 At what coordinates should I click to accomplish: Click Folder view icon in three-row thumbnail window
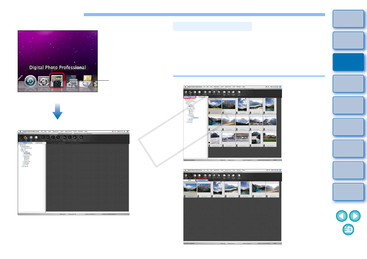click(190, 92)
